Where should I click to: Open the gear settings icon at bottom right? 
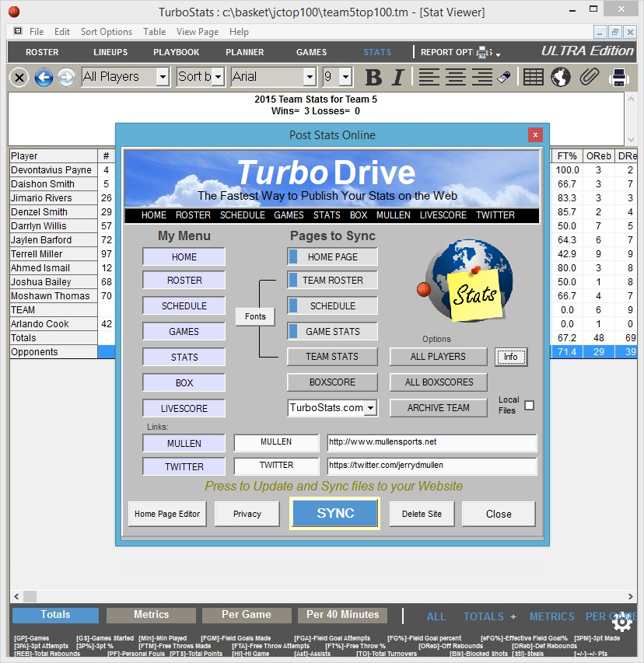622,621
